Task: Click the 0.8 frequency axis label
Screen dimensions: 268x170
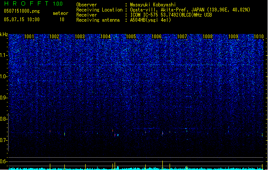Action: tap(4, 119)
